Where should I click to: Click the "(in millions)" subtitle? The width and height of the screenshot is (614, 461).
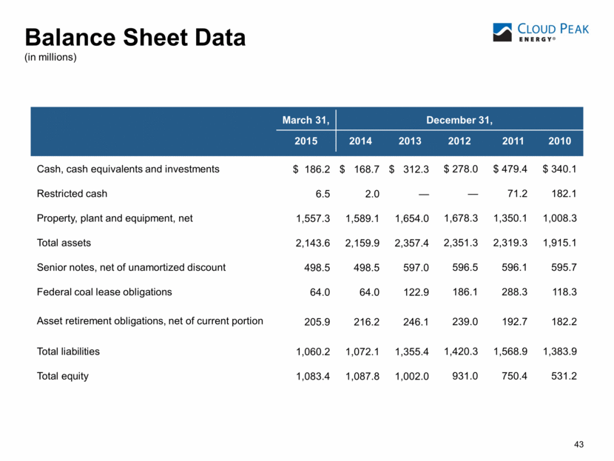[x=51, y=57]
